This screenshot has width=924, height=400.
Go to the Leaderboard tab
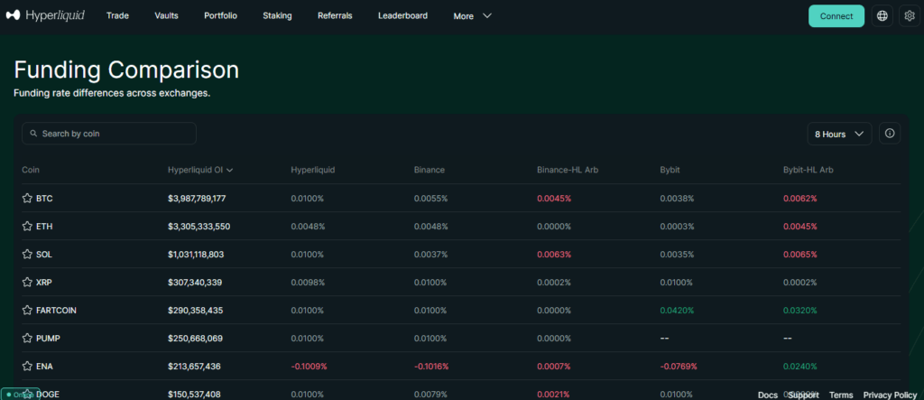tap(402, 16)
